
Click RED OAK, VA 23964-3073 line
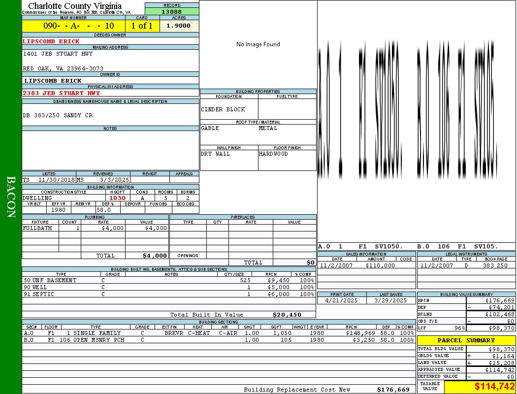pyautogui.click(x=63, y=68)
